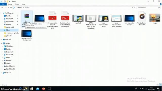Switch to details view layout button

coord(157,85)
